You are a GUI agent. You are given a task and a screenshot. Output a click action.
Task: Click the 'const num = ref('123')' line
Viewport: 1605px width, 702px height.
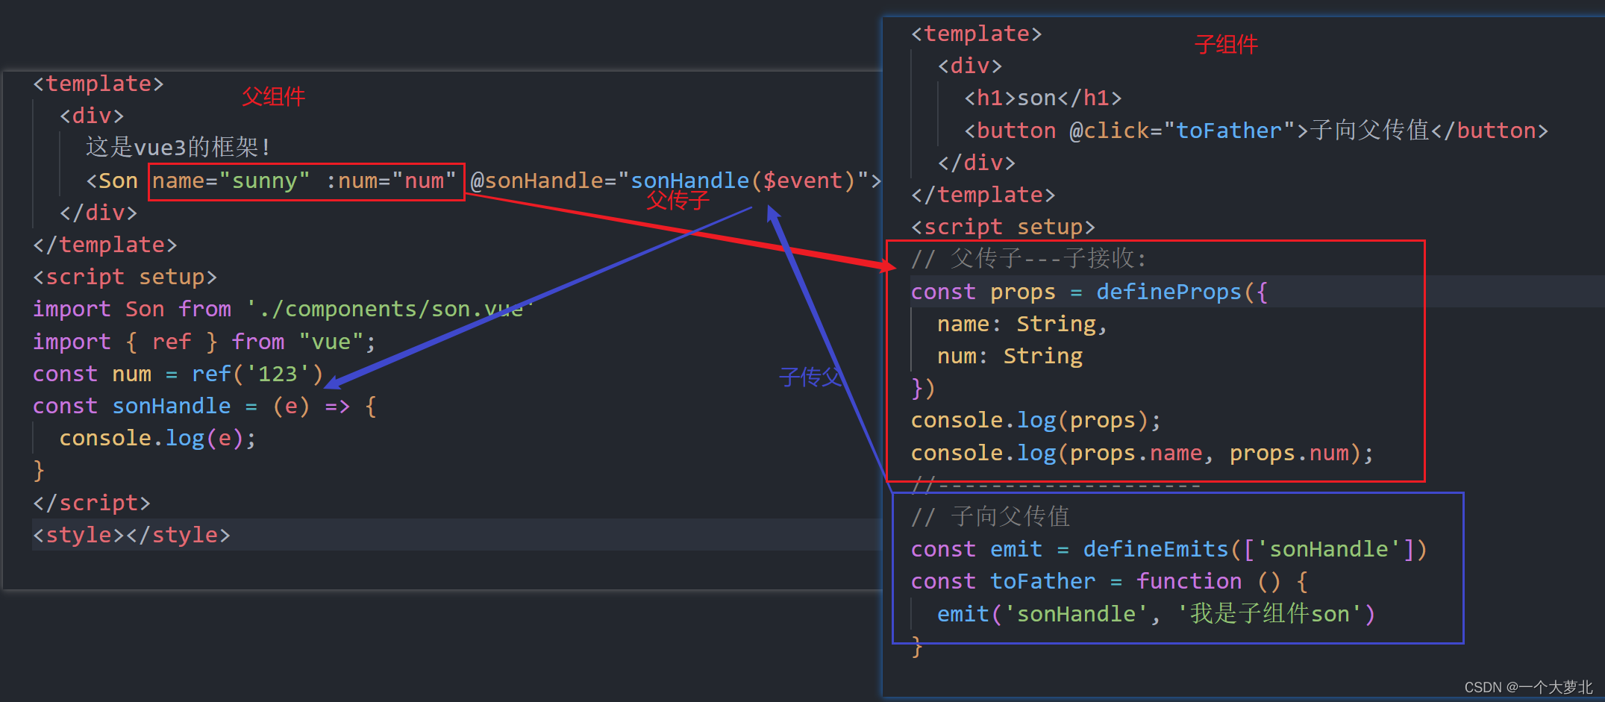tap(178, 374)
